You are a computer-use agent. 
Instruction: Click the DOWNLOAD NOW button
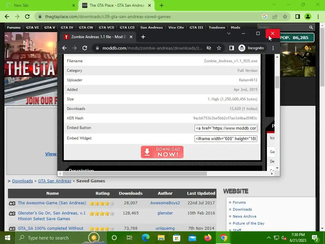tap(162, 152)
